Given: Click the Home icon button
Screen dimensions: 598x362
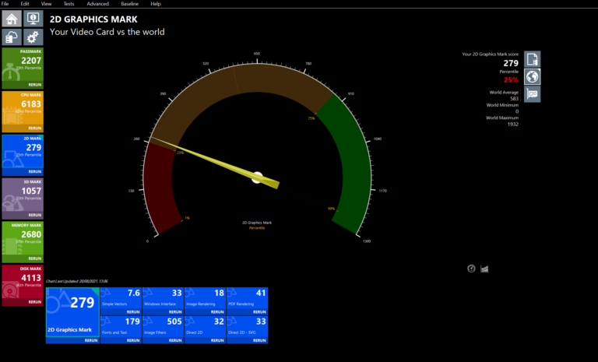Looking at the screenshot, I should coord(12,19).
